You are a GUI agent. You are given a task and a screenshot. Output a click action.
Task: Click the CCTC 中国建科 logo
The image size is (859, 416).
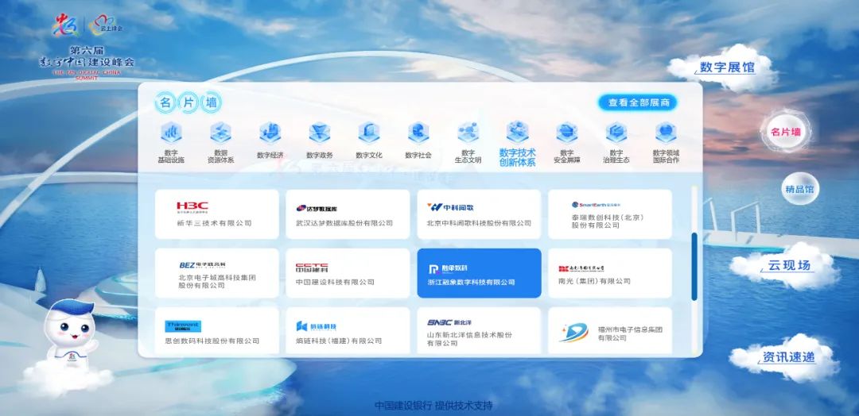(312, 268)
